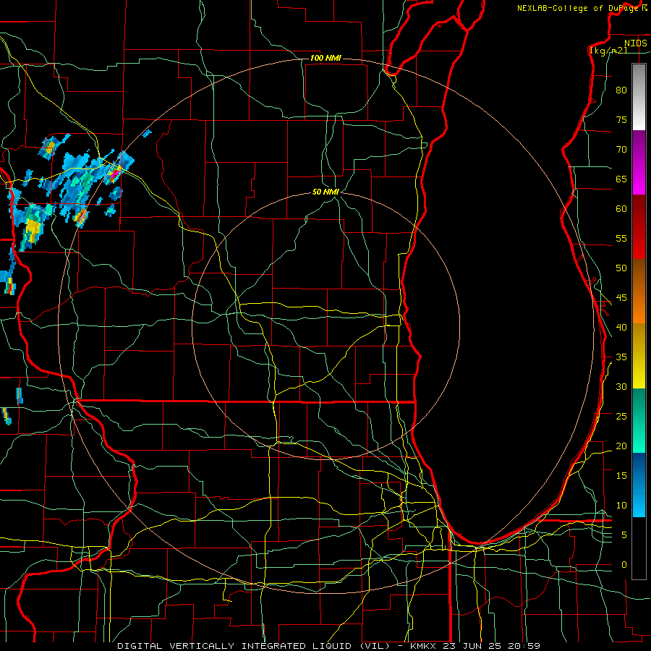Select scale value 35
The width and height of the screenshot is (651, 651).
[621, 357]
